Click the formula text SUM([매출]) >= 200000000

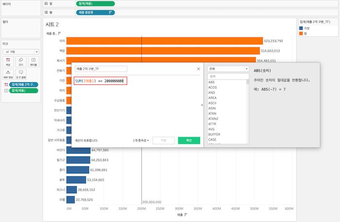pos(99,81)
